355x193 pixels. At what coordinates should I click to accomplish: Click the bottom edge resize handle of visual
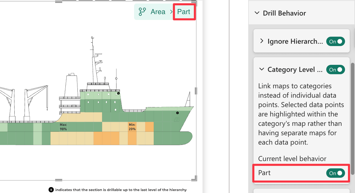coord(59,180)
